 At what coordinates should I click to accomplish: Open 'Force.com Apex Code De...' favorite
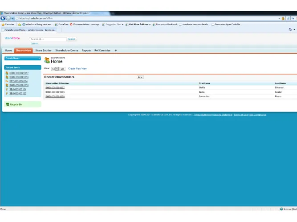click(x=226, y=24)
